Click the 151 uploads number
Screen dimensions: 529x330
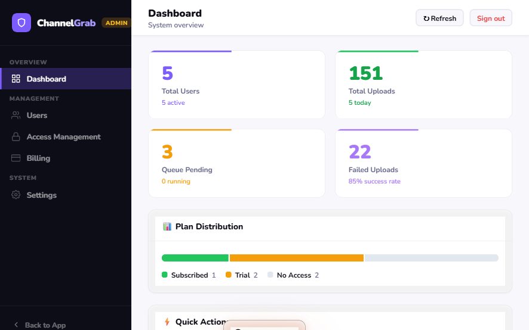coord(366,73)
